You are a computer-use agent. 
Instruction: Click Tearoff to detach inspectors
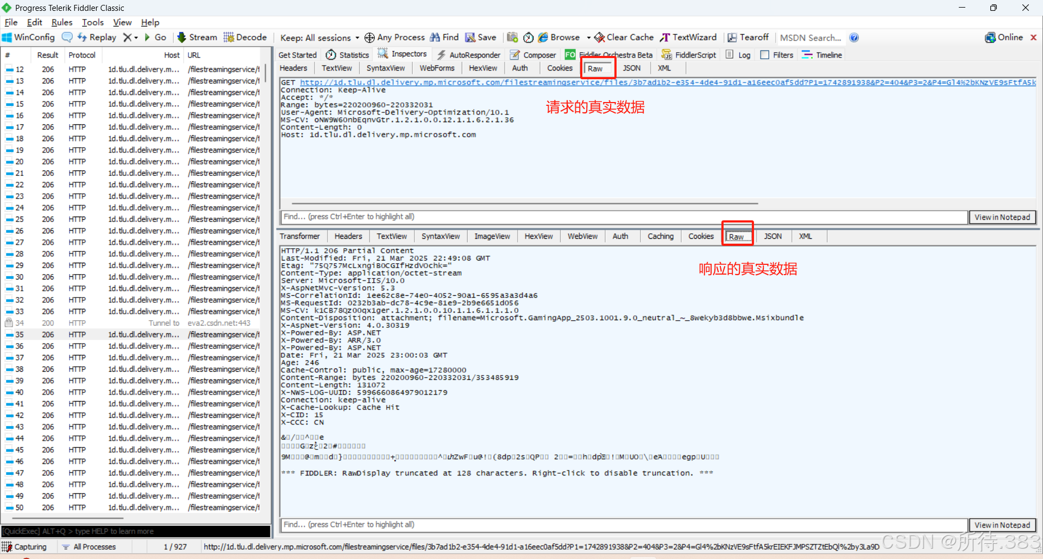tap(748, 37)
